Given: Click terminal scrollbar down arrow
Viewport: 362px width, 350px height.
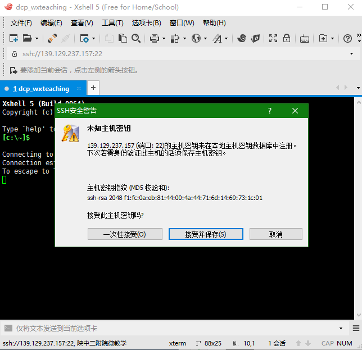Looking at the screenshot, I should (x=359, y=315).
